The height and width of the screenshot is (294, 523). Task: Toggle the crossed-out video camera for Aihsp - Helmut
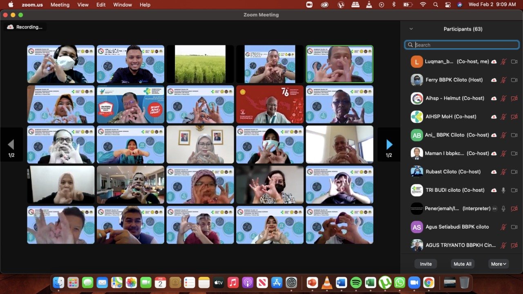pos(514,99)
